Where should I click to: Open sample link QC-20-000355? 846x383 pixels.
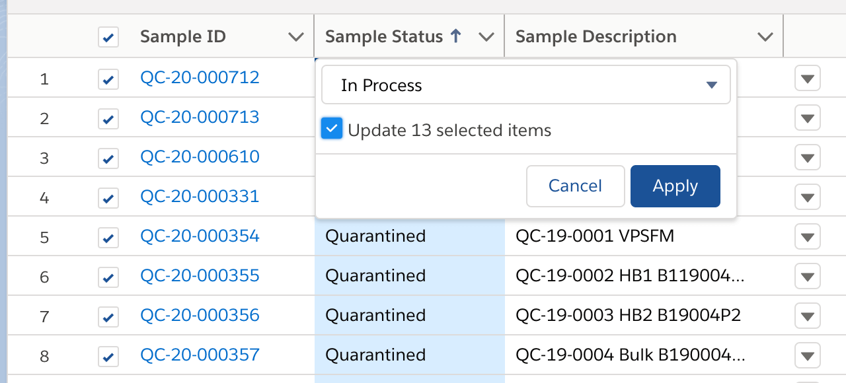click(x=200, y=276)
